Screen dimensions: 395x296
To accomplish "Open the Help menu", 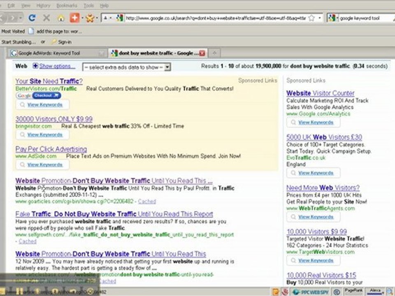I will tap(104, 5).
